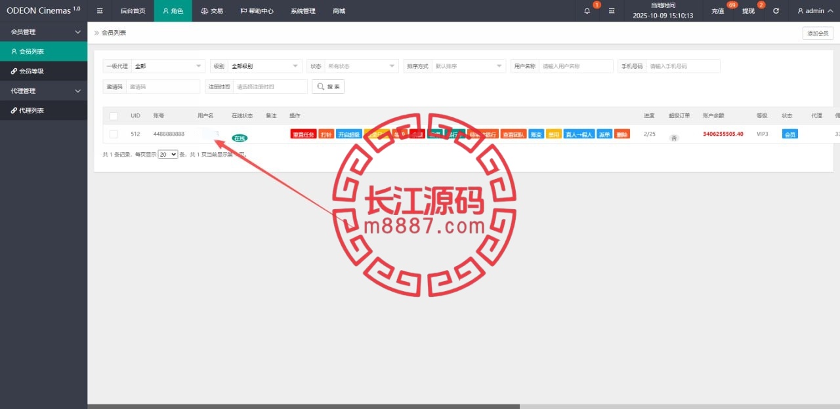The width and height of the screenshot is (840, 409).
Task: Click the 删除 action button
Action: 622,134
